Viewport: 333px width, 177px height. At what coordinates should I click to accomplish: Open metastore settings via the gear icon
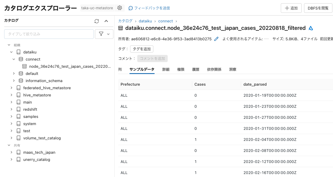click(x=119, y=8)
